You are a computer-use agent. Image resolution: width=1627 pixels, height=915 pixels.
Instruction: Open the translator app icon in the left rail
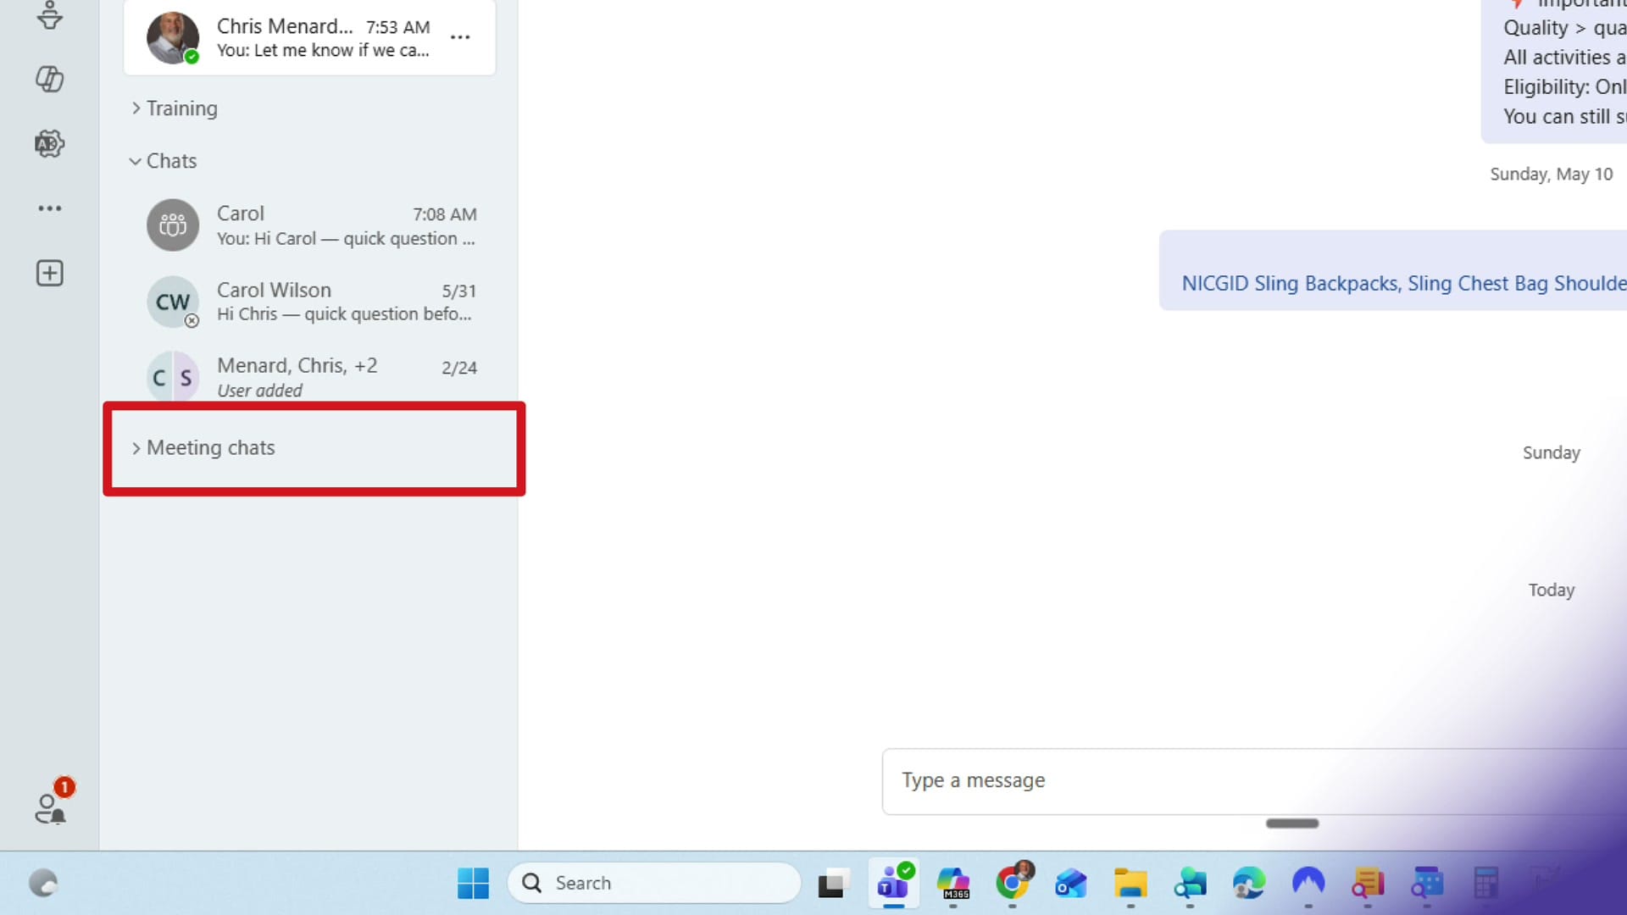coord(49,143)
